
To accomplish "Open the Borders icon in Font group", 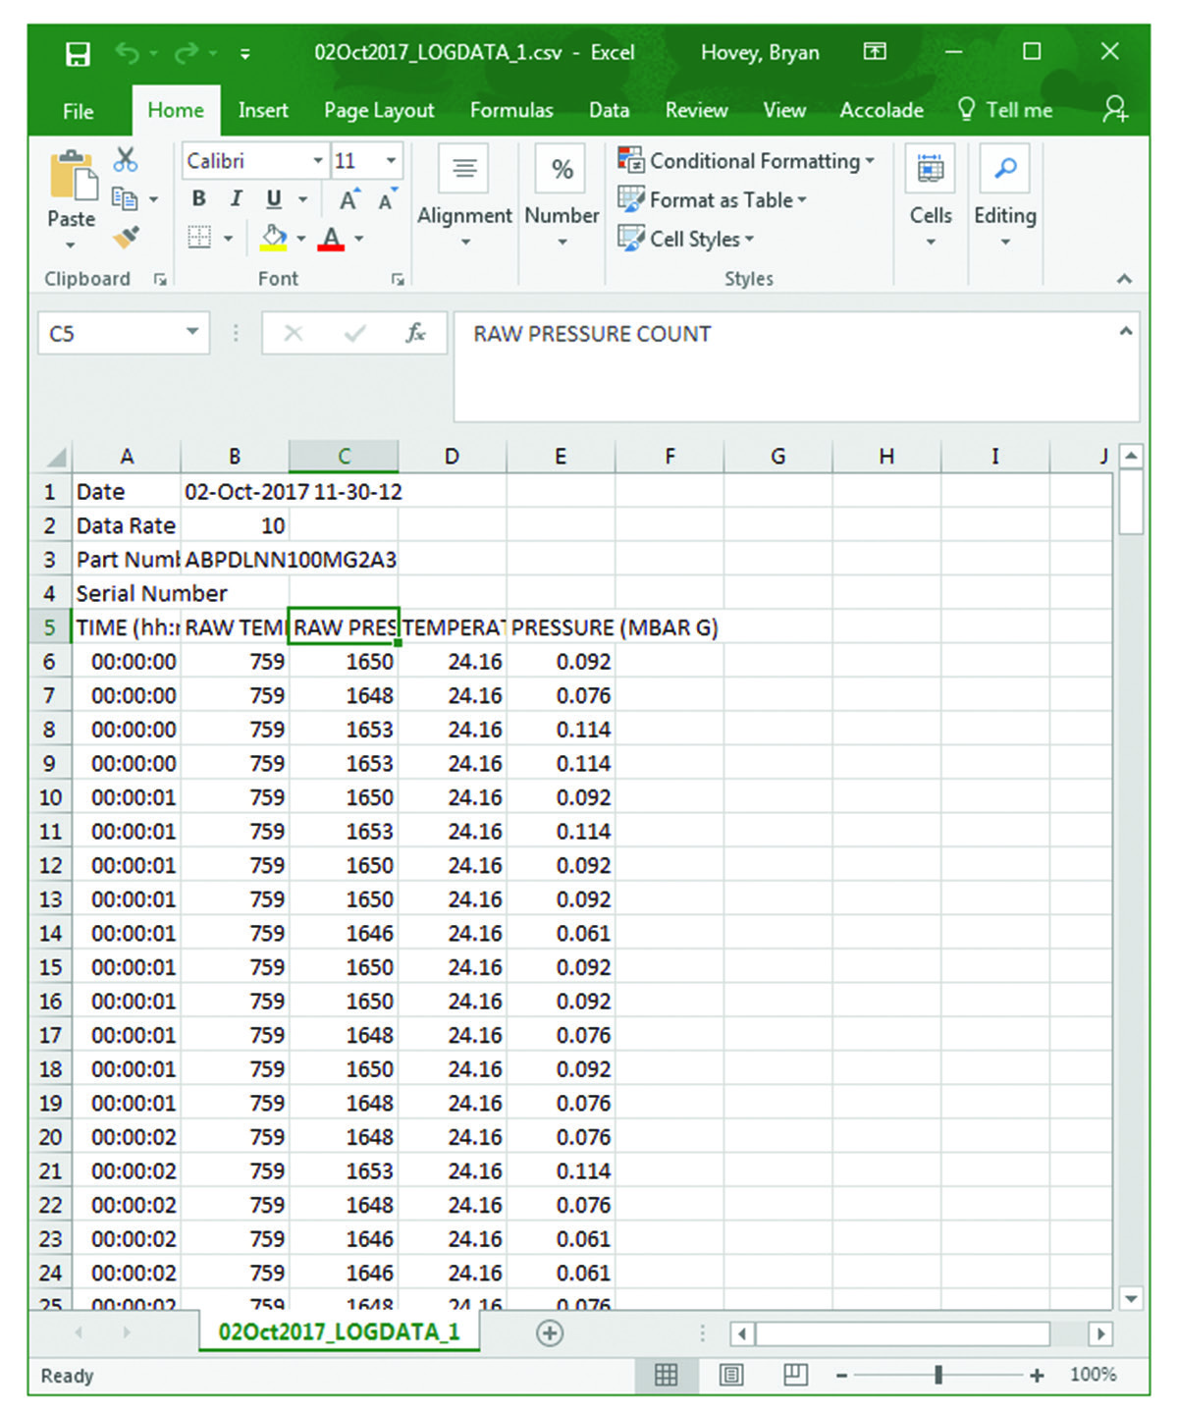I will (199, 238).
